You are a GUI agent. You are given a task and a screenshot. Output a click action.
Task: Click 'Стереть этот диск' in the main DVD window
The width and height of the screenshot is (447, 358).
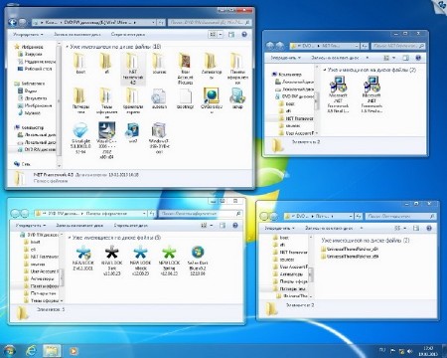(x=128, y=34)
